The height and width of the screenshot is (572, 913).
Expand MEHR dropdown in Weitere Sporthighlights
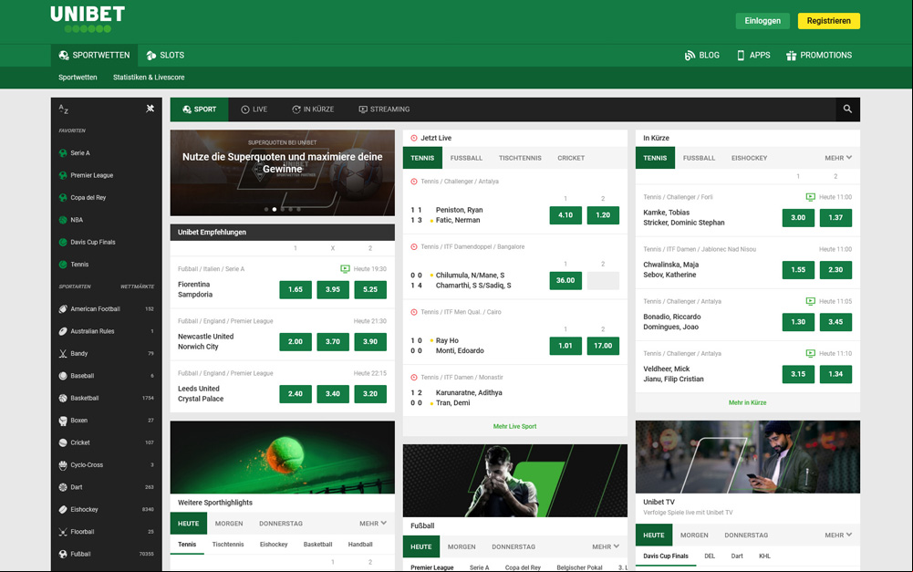(x=373, y=524)
